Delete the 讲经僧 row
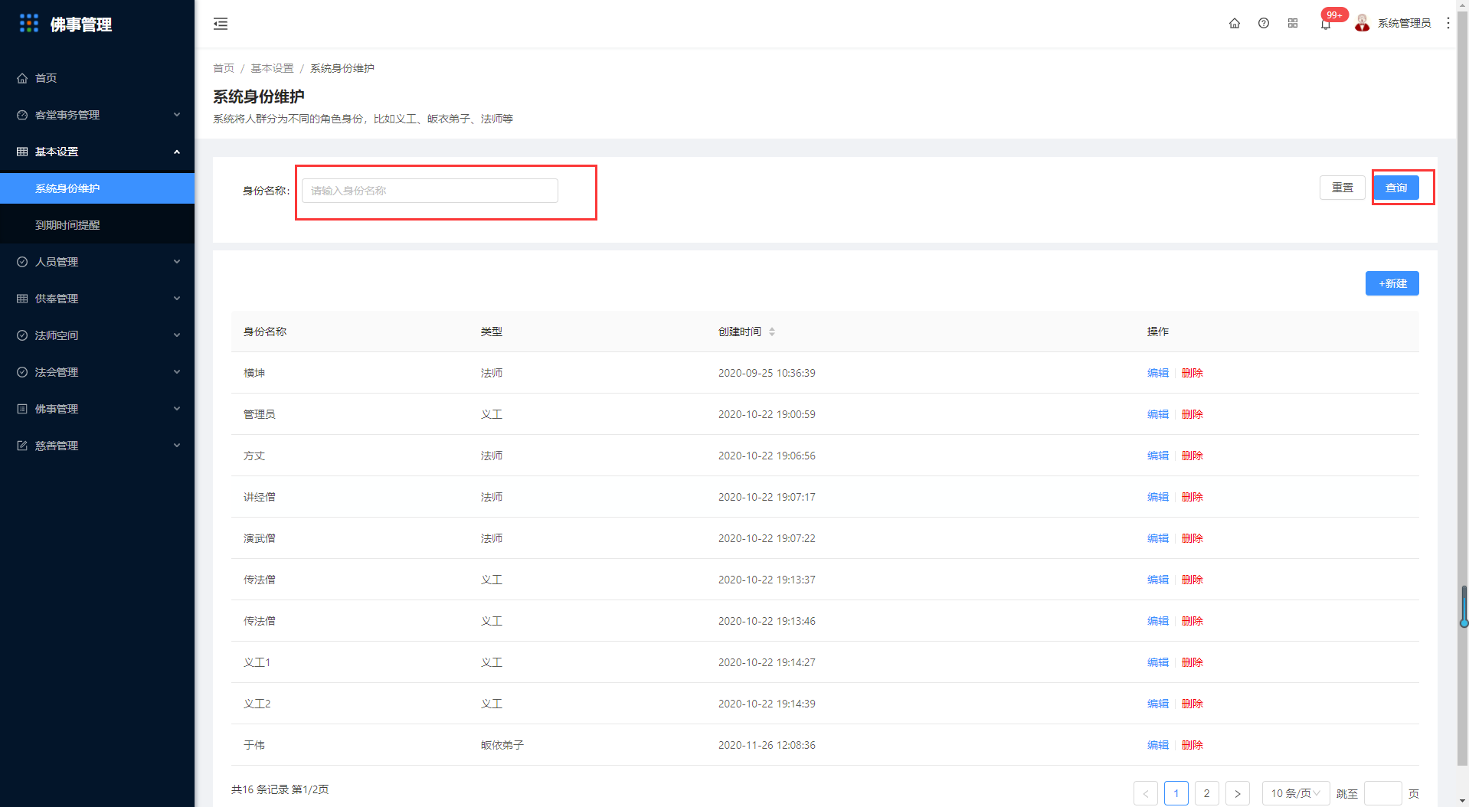Viewport: 1469px width, 807px height. click(x=1193, y=497)
